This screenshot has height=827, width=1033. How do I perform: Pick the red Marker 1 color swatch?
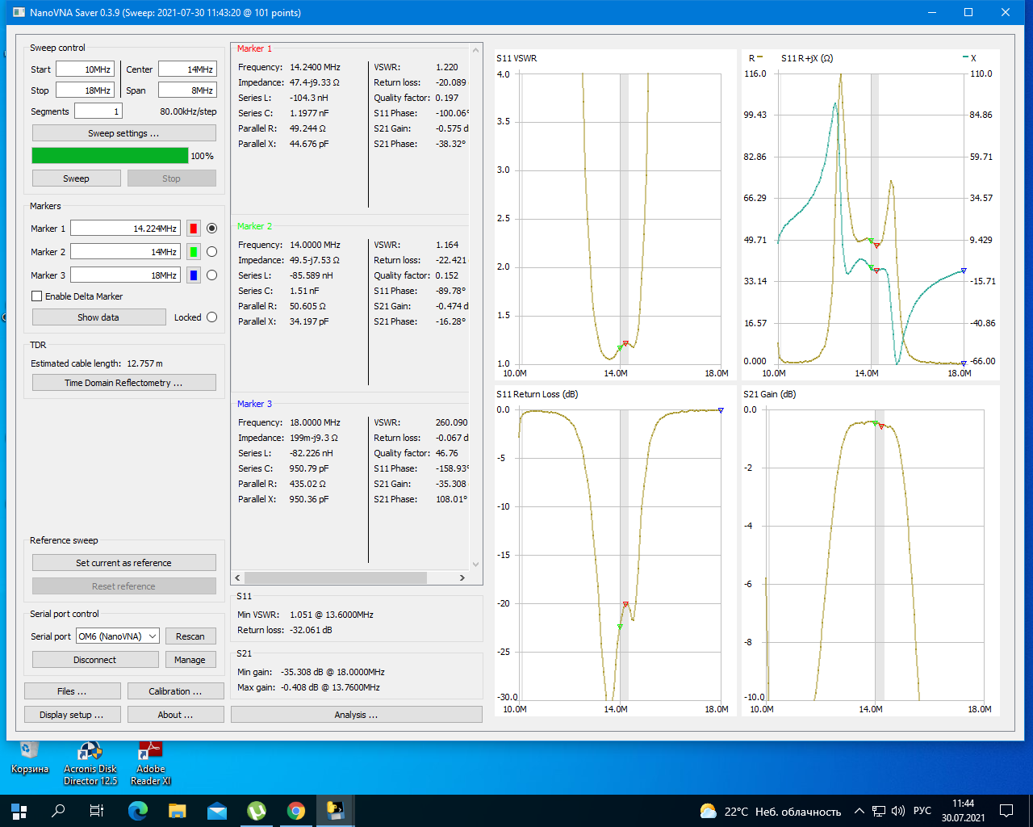[x=194, y=229]
